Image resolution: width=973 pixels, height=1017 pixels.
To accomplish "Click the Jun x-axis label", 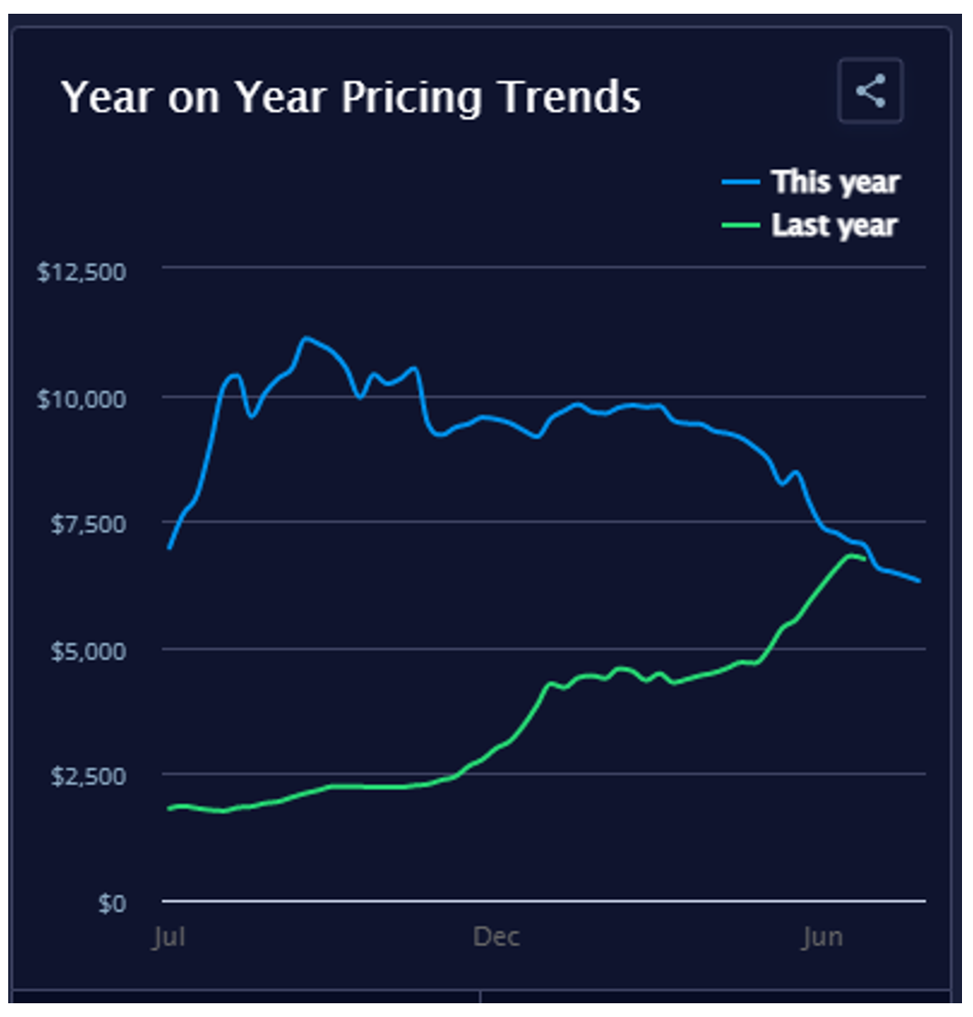I will 822,937.
